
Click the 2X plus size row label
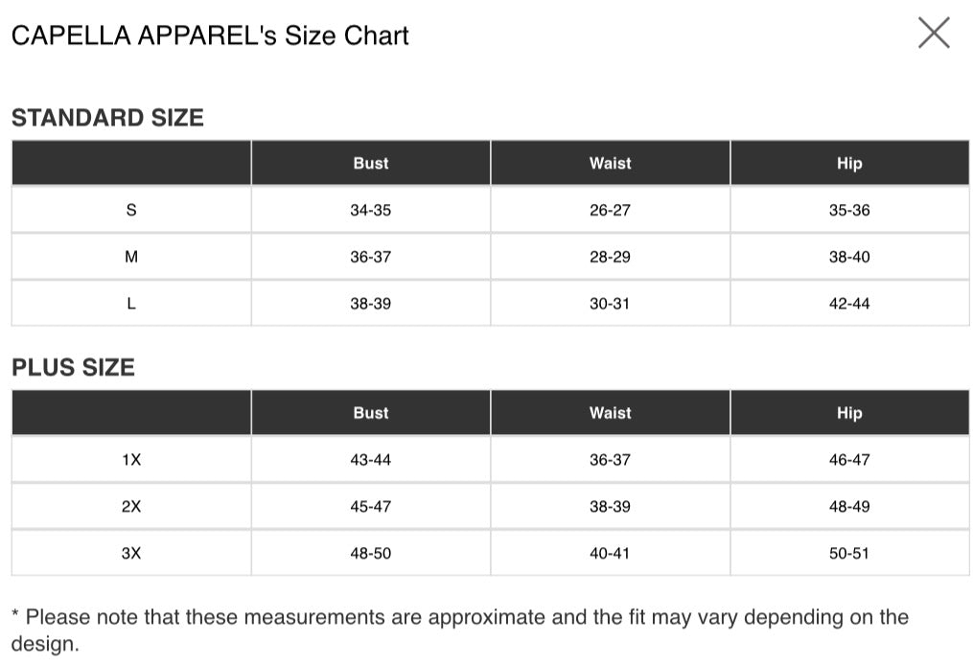(x=131, y=506)
